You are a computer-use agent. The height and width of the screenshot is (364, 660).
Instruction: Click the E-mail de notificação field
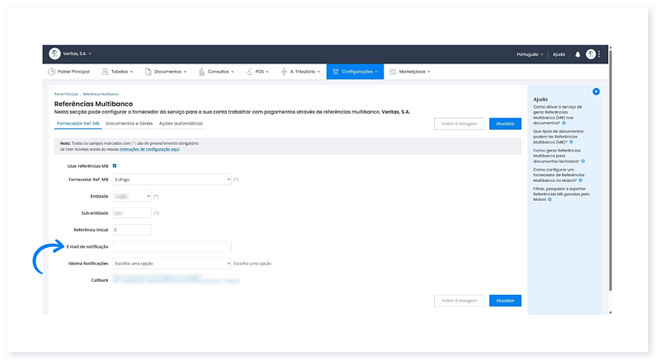pyautogui.click(x=172, y=246)
